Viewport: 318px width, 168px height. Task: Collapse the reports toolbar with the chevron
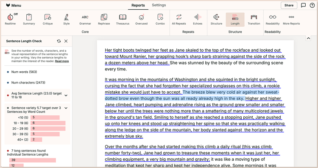click(308, 38)
